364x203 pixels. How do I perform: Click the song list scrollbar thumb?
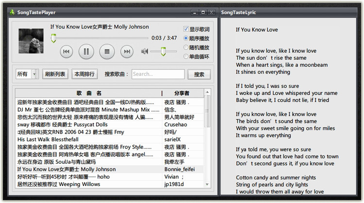[x=207, y=111]
